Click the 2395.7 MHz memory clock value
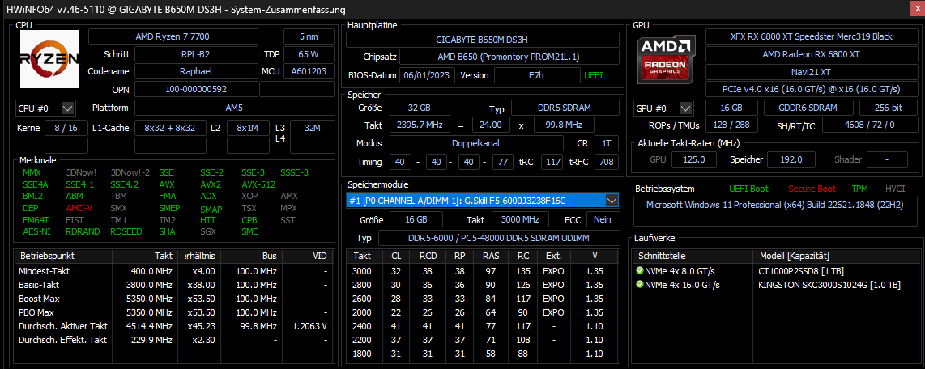Image resolution: width=925 pixels, height=369 pixels. coord(420,125)
